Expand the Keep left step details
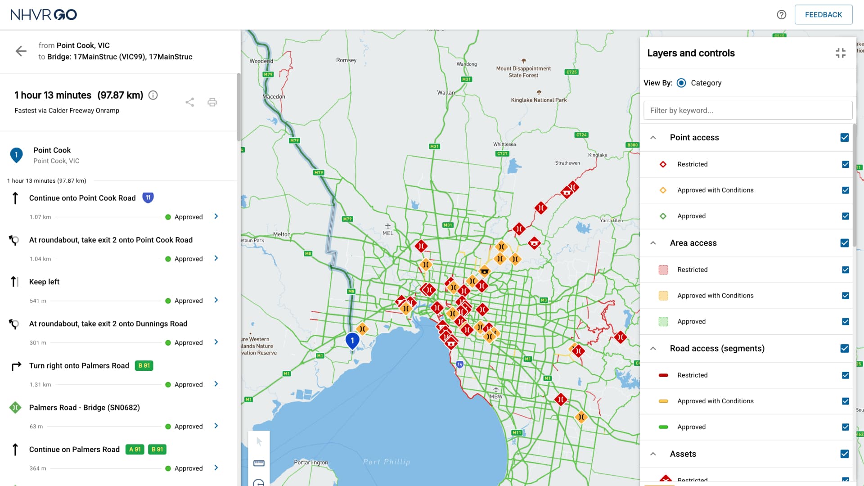The width and height of the screenshot is (864, 486). tap(216, 300)
